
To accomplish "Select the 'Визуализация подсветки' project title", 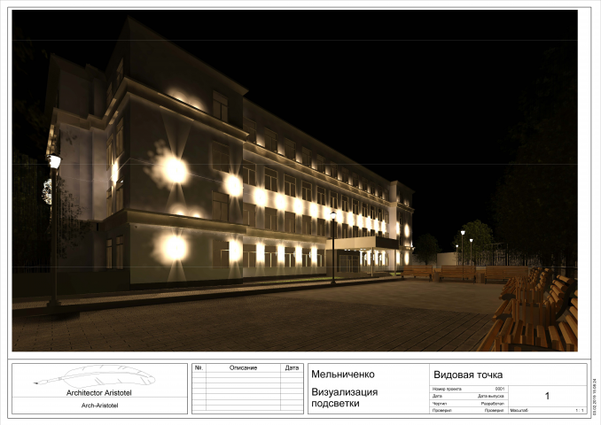I will point(344,398).
